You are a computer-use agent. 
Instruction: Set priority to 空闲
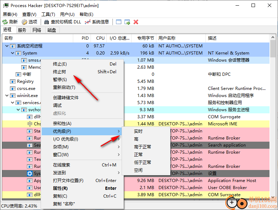pyautogui.click(x=146, y=170)
